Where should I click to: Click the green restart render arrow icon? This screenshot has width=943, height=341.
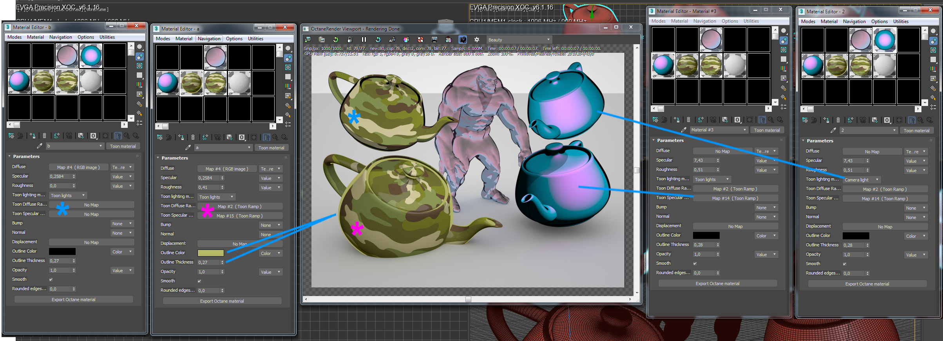tap(336, 39)
